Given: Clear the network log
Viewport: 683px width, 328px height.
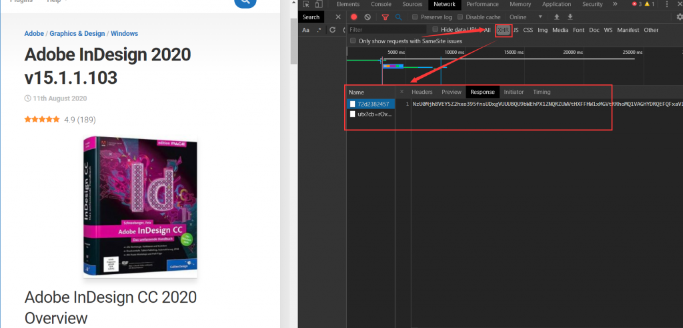Looking at the screenshot, I should 368,17.
